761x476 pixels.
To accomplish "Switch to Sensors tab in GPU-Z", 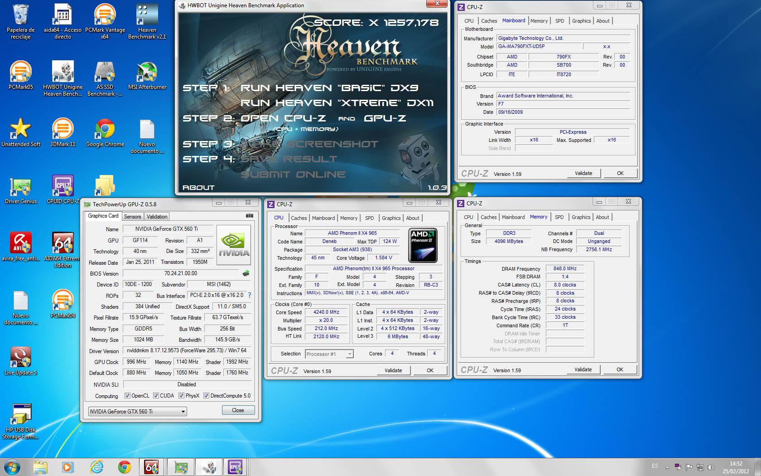I will coord(132,217).
